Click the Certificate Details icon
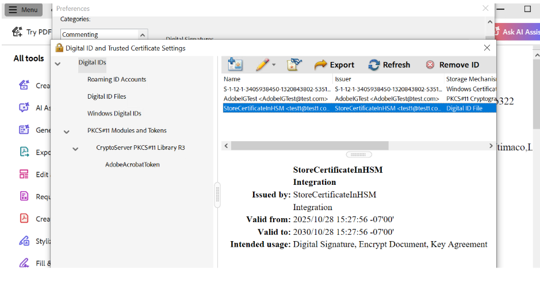Viewport: 540px width, 283px height. pyautogui.click(x=294, y=65)
